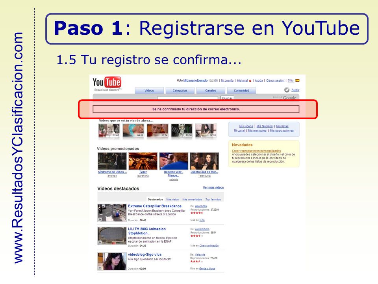Open the 01:45 now-watching thumbnail
This screenshot has height=284, width=378.
109,131
